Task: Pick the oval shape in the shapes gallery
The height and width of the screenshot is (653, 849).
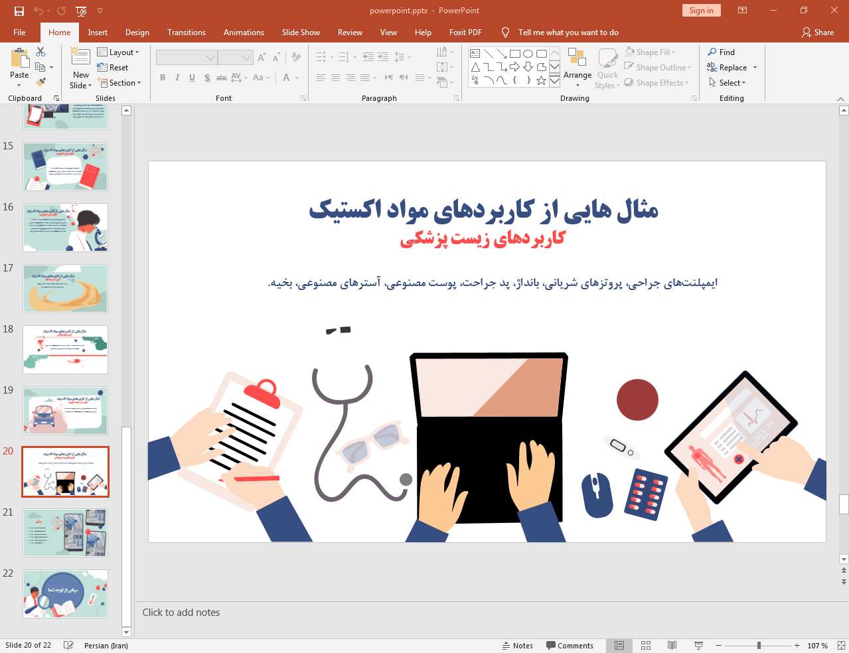Action: 528,54
